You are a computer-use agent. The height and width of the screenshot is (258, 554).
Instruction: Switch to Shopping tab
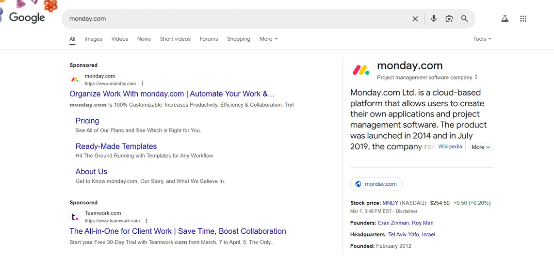pyautogui.click(x=239, y=39)
